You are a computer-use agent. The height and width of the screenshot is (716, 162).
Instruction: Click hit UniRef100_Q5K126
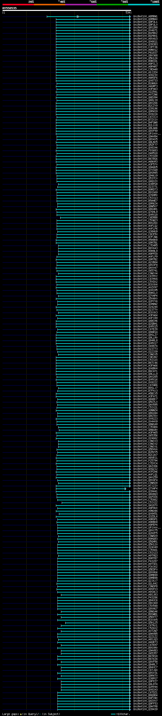[x=145, y=58]
